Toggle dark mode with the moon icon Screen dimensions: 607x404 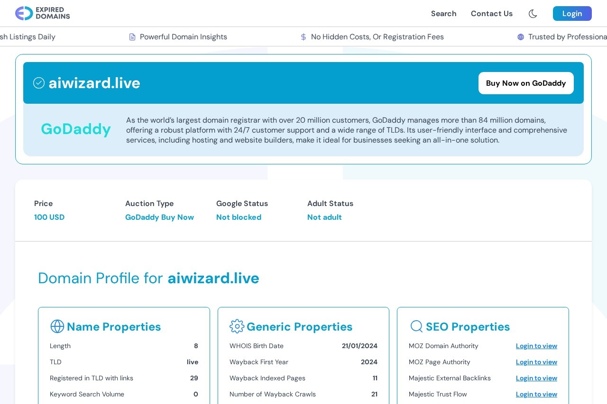pyautogui.click(x=533, y=14)
